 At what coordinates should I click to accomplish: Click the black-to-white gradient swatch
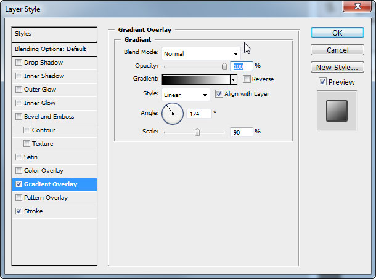tap(195, 79)
